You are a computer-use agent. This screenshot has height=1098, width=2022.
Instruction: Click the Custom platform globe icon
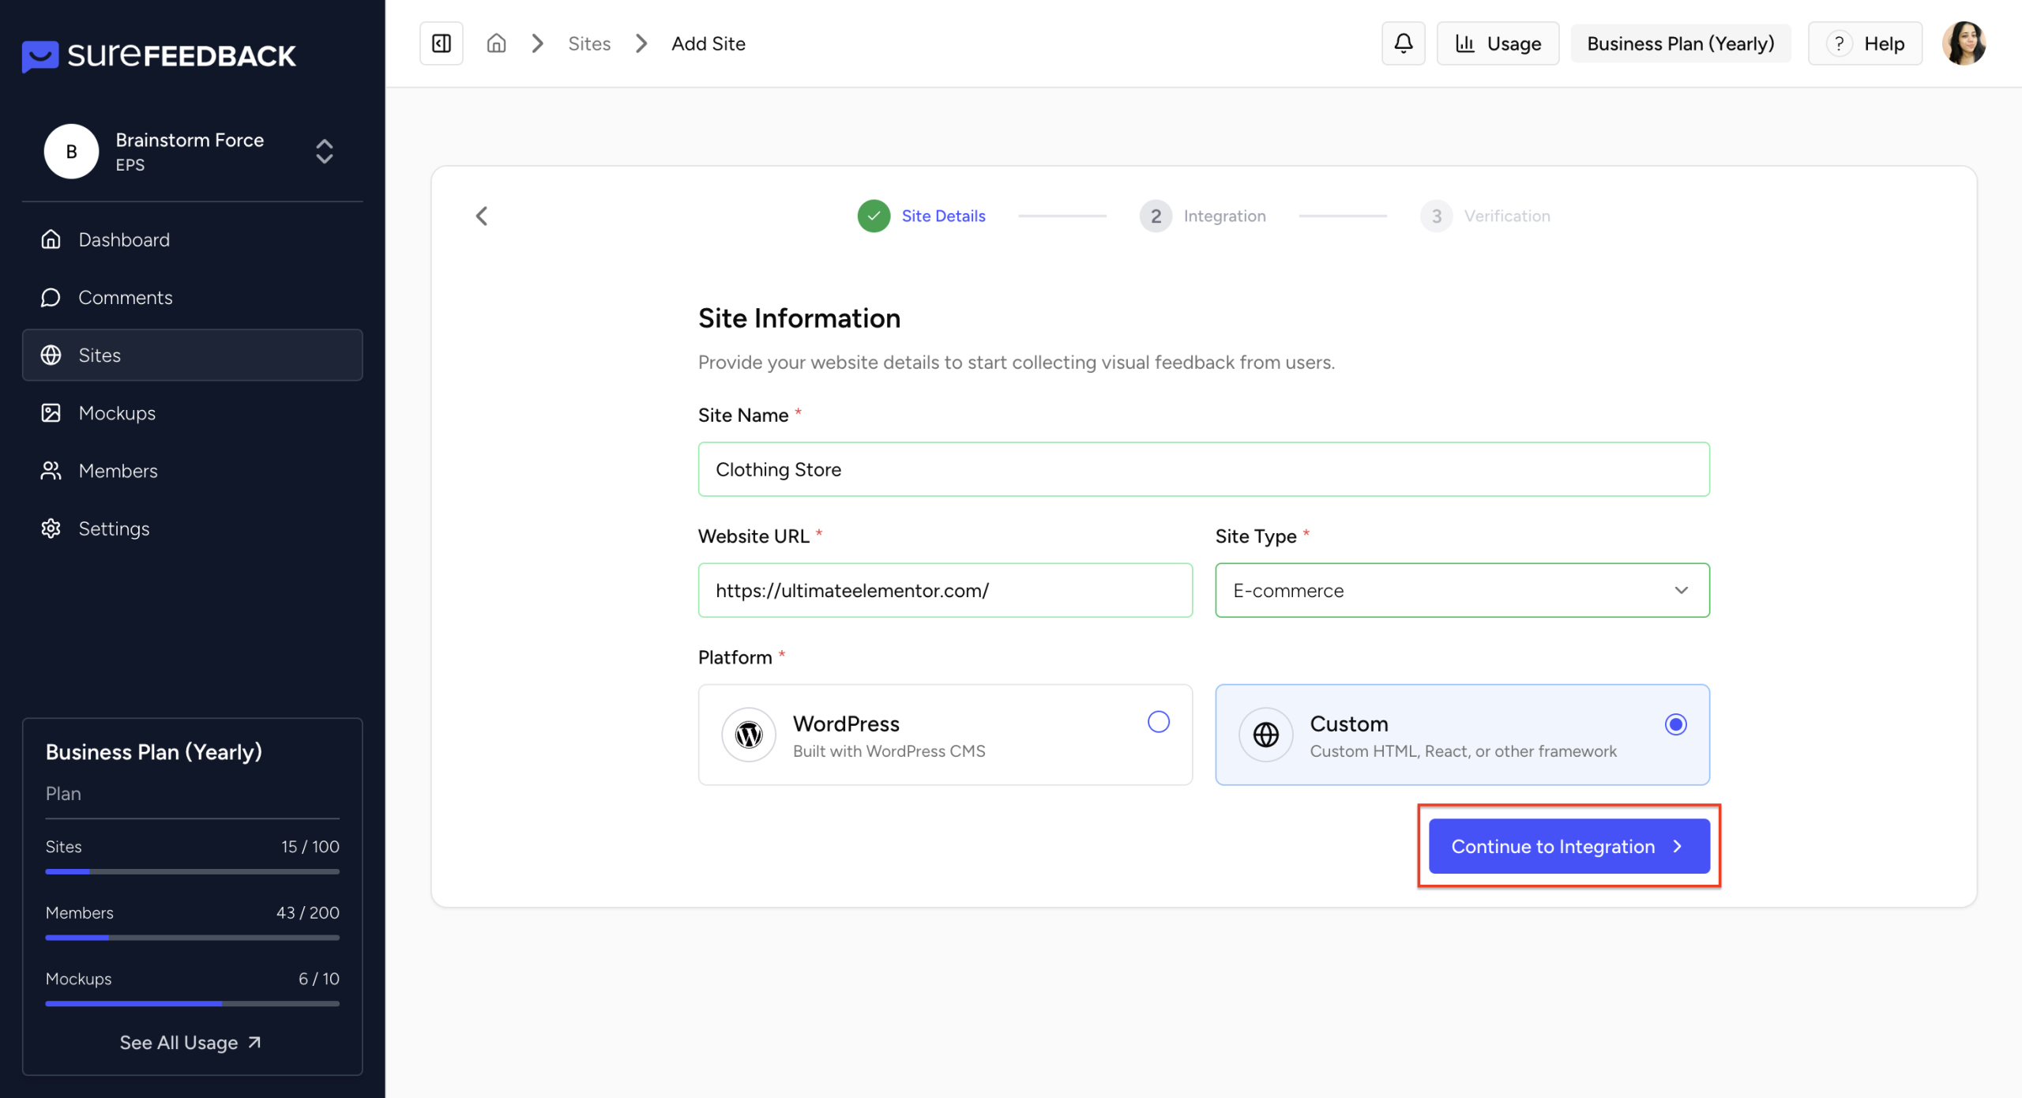[x=1266, y=735]
